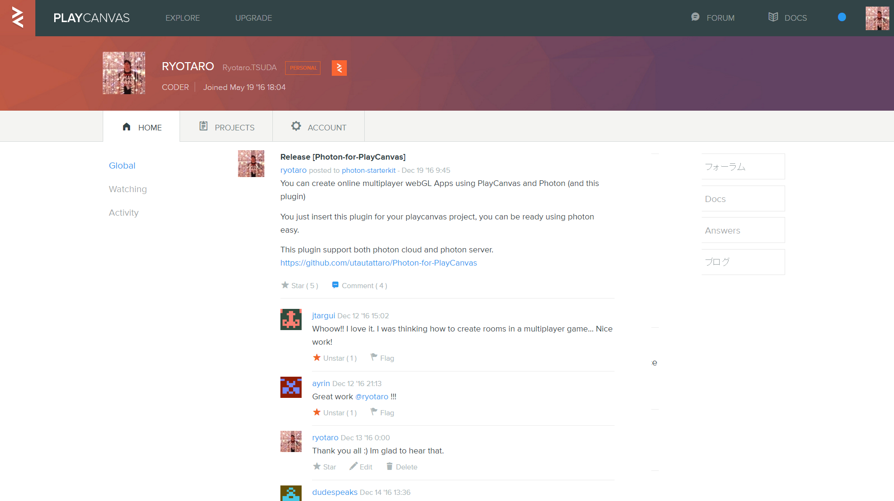This screenshot has width=894, height=501.
Task: Go to EXPLORE page
Action: click(182, 18)
